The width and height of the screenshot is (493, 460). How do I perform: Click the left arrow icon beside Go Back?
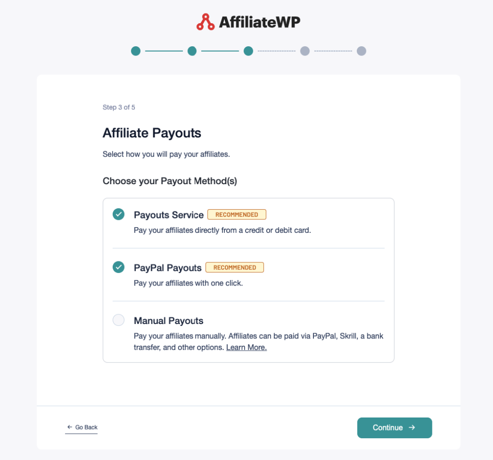tap(70, 427)
